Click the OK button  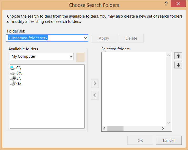click(140, 141)
